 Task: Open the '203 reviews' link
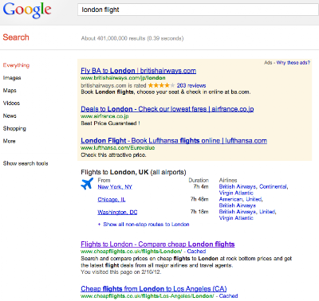191,85
